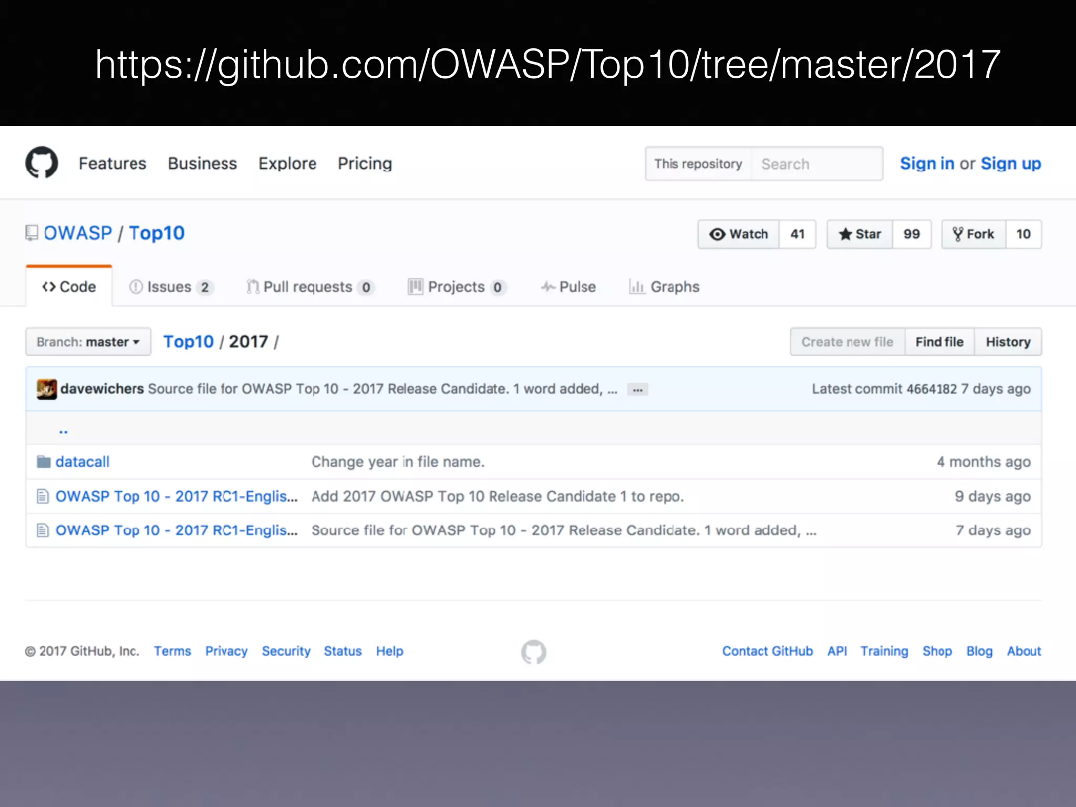
Task: Open the Branch: master dropdown
Action: (x=88, y=342)
